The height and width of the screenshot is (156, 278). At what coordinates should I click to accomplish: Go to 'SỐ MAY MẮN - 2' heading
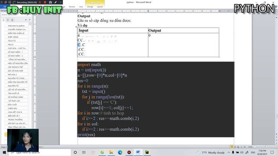coord(16,56)
